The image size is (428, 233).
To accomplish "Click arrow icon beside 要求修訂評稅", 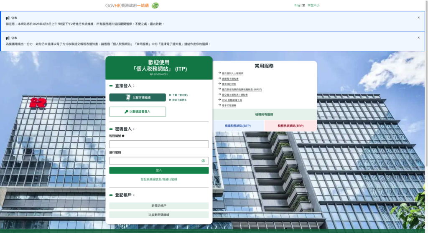I will click(219, 84).
